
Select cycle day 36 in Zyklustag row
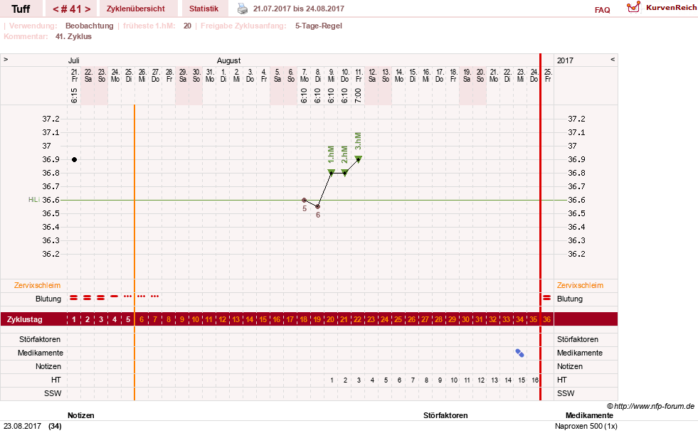pyautogui.click(x=546, y=319)
